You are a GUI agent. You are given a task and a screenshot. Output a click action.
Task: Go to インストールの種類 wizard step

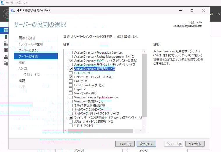click(x=31, y=44)
